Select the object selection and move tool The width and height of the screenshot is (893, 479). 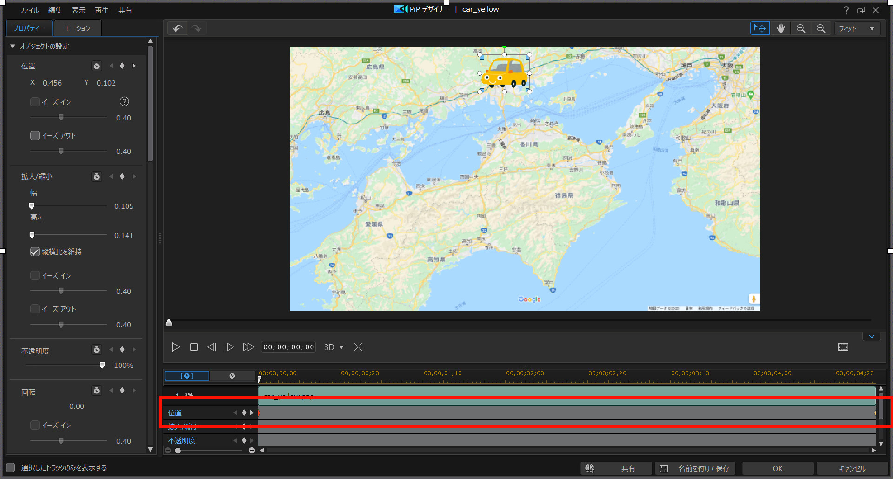760,28
